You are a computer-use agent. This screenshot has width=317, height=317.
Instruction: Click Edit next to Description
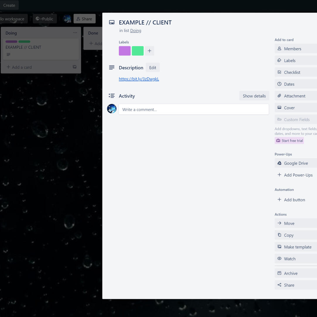(x=152, y=68)
